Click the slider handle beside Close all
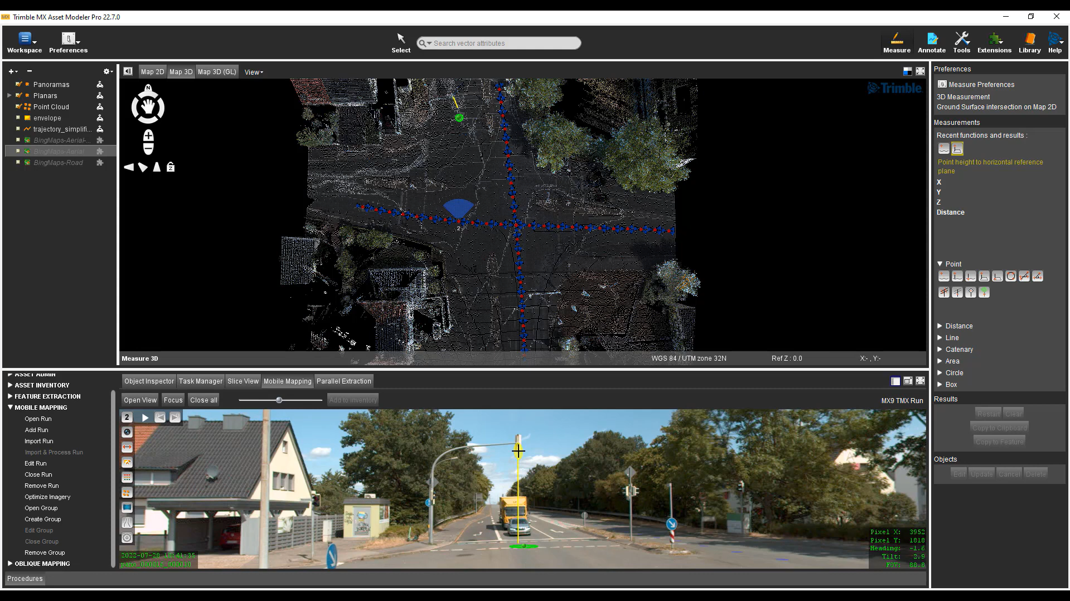 coord(279,400)
